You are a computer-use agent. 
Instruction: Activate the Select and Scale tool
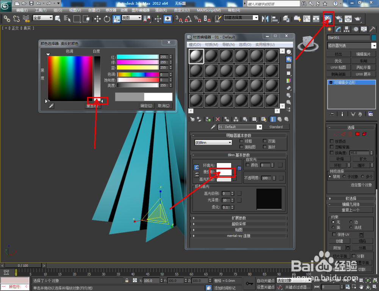(116, 19)
